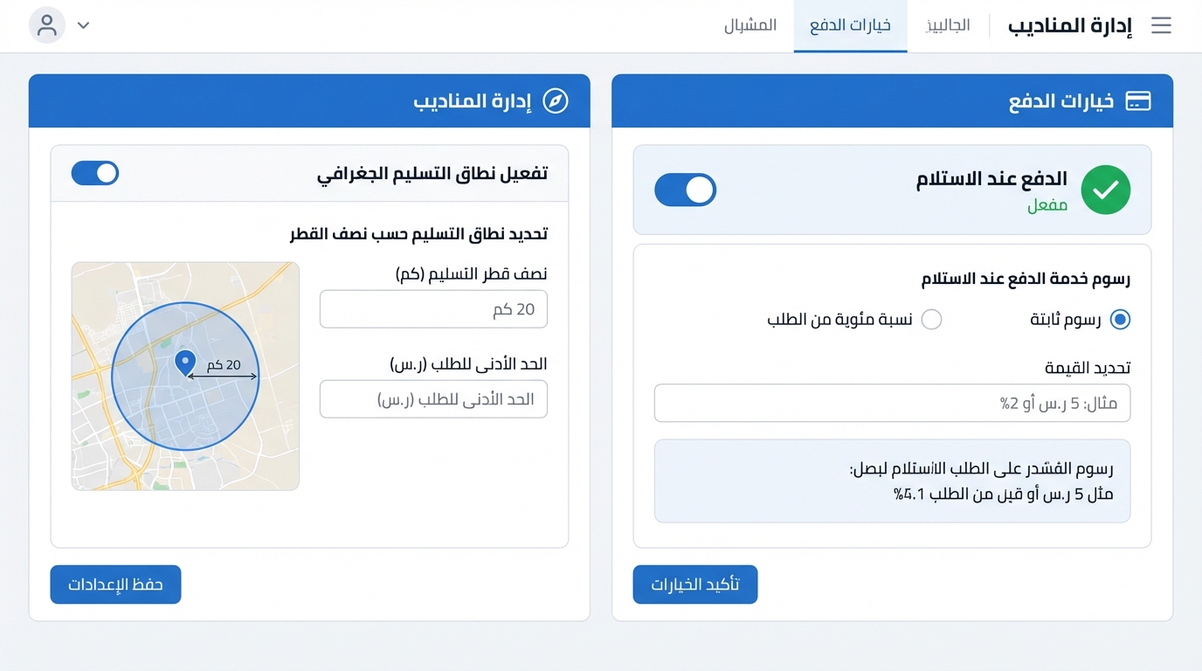Toggle the الدفع عند الاستلام switch

[x=685, y=190]
